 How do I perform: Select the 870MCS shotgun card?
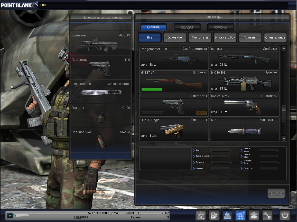coord(245,58)
